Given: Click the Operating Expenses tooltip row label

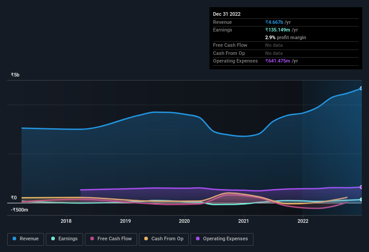Looking at the screenshot, I should [236, 61].
